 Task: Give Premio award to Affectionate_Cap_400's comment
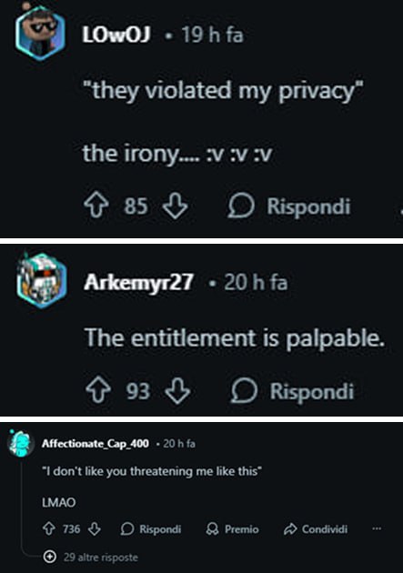(x=232, y=528)
